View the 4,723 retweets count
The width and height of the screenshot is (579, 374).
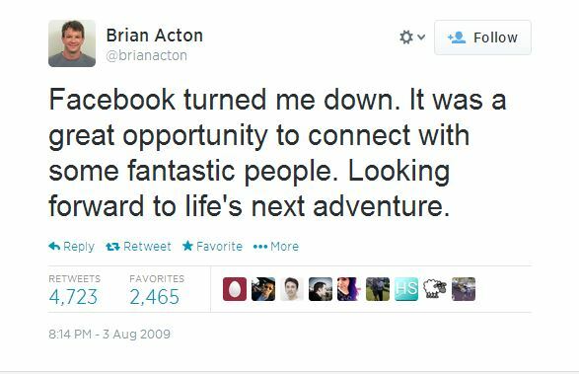[73, 297]
